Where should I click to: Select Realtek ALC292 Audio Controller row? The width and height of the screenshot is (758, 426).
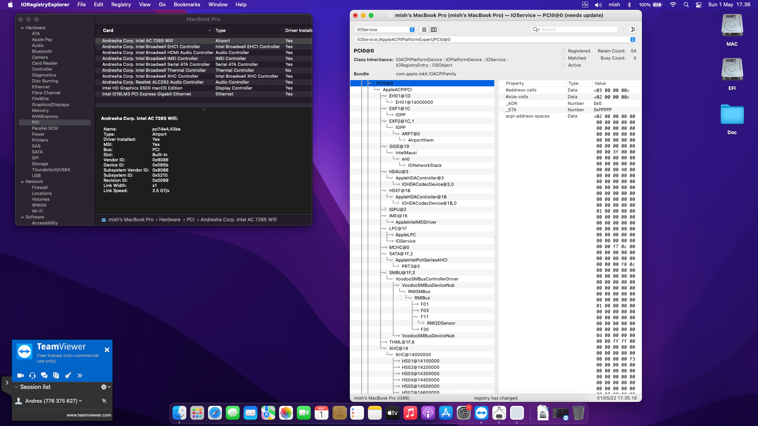click(203, 82)
